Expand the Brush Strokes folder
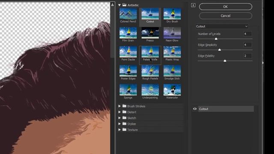The width and height of the screenshot is (274, 154). click(x=119, y=106)
